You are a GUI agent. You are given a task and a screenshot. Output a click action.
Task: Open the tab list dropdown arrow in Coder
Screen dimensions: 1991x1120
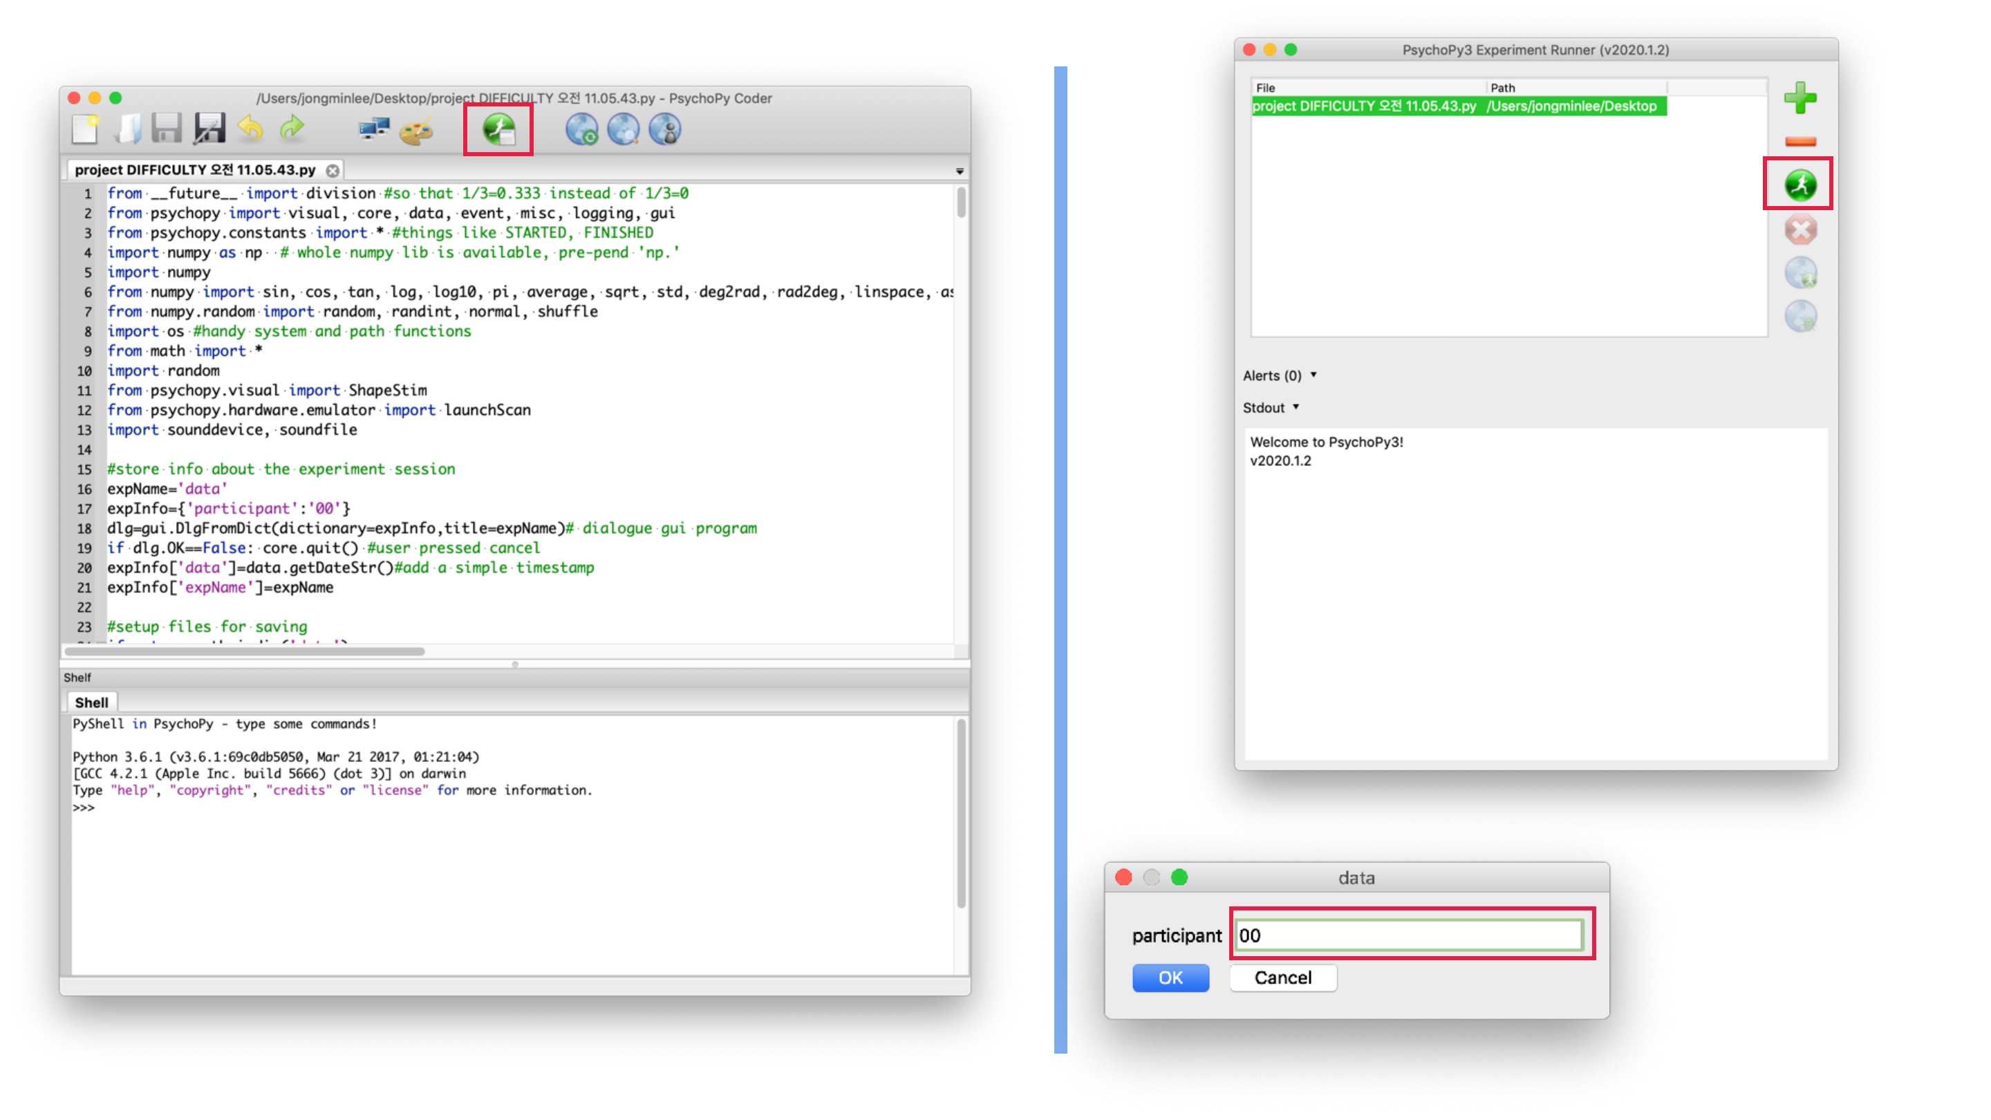click(x=959, y=171)
